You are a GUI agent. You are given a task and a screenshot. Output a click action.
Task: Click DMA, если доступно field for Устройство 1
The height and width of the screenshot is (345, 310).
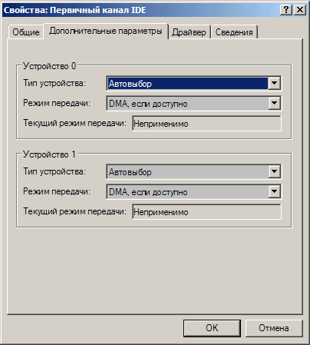point(193,192)
